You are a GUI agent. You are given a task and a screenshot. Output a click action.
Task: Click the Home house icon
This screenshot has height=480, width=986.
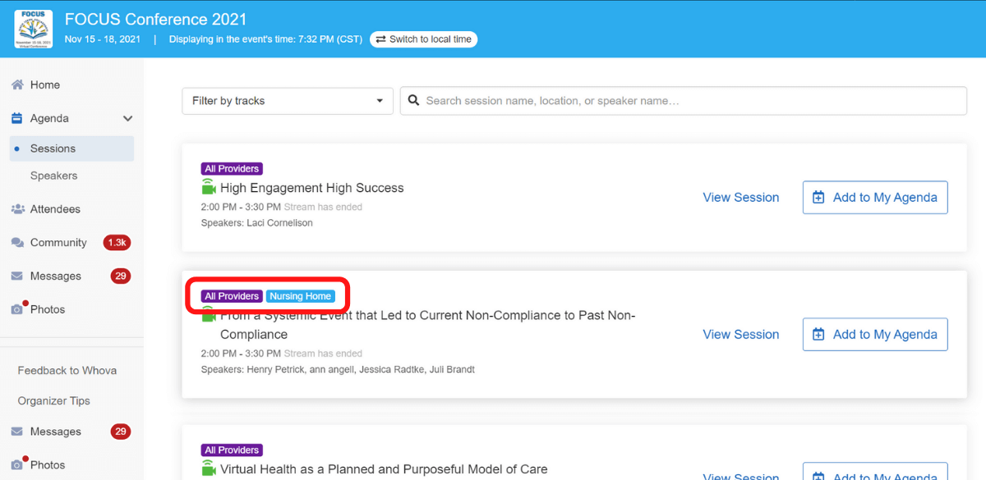click(x=17, y=85)
